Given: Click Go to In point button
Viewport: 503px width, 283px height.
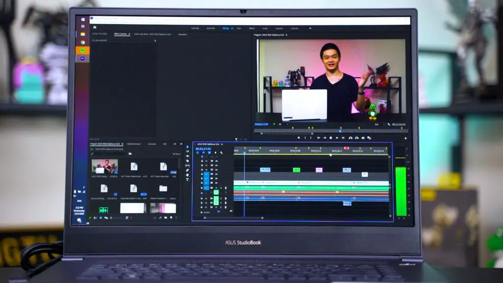Looking at the screenshot, I should click(x=318, y=138).
